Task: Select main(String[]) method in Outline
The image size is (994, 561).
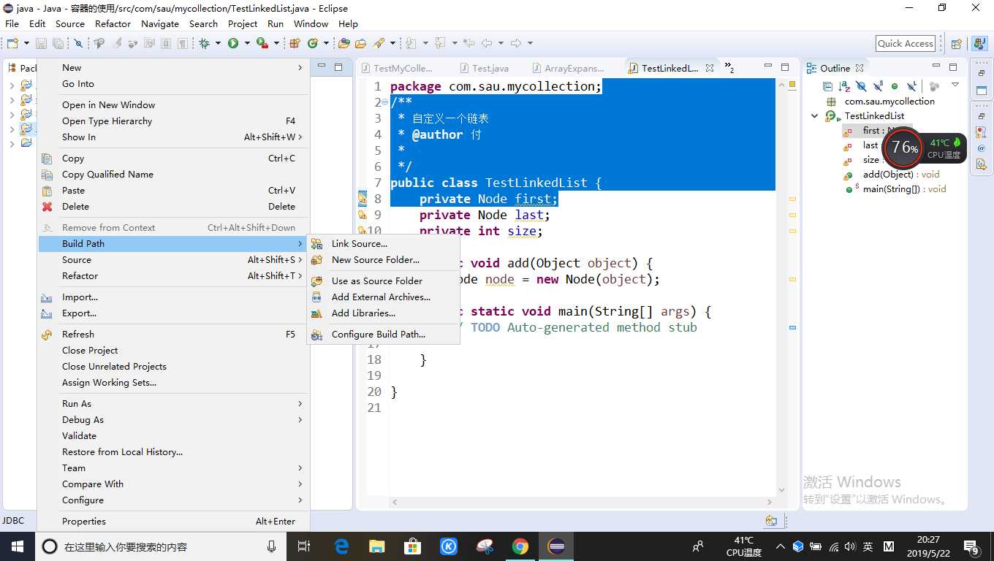Action: coord(904,189)
